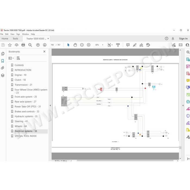The height and width of the screenshot is (190, 190).
Task: Print the document
Action: 23,45
